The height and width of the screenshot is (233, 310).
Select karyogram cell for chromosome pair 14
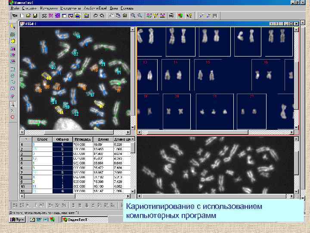pyautogui.click(x=176, y=75)
